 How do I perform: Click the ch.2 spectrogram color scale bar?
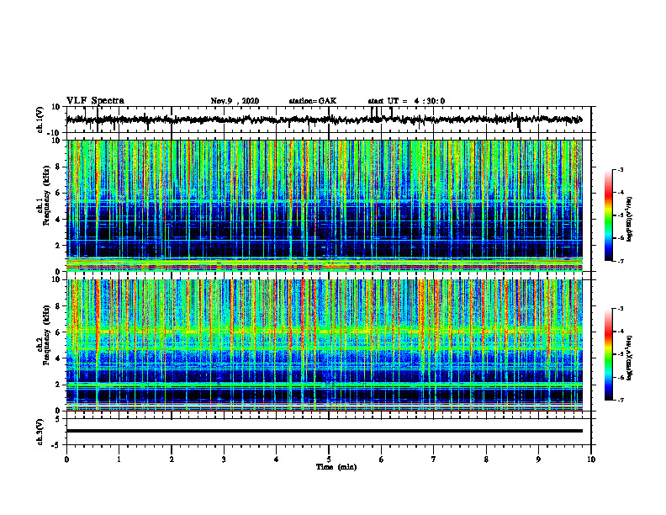click(608, 354)
